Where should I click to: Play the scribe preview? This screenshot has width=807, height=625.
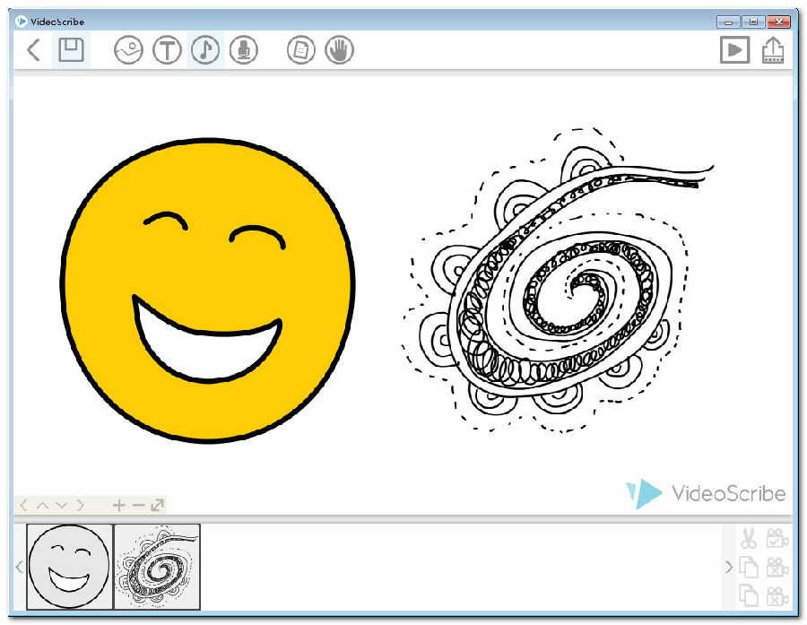pos(734,50)
